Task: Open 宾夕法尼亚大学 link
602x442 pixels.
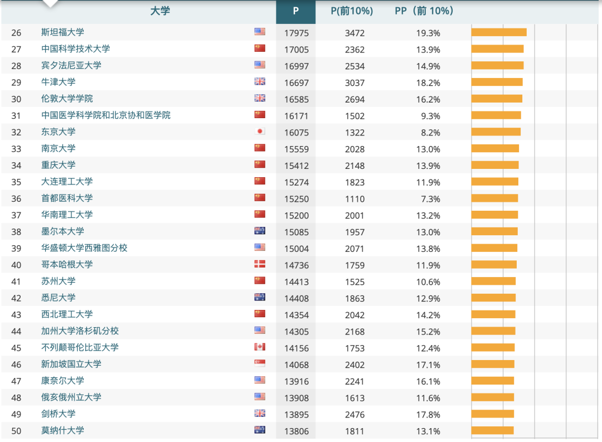Action: (x=71, y=65)
